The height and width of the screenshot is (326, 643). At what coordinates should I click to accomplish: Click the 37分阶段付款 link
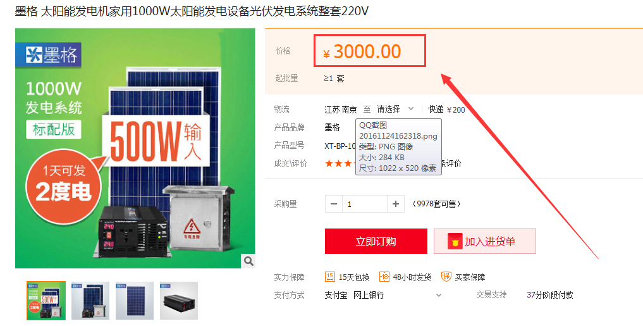(550, 295)
